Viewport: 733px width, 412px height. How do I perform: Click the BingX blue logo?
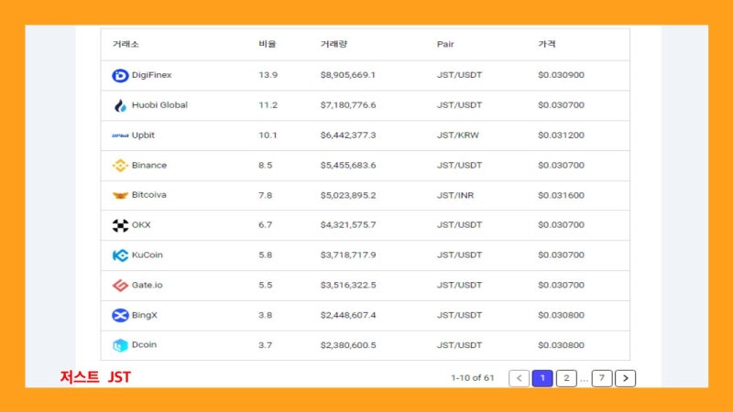(x=120, y=315)
